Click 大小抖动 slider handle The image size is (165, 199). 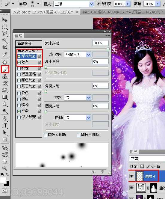[x=108, y=49]
